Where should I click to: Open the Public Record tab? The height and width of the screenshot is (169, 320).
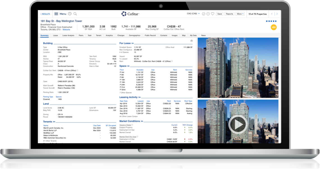click(150, 36)
